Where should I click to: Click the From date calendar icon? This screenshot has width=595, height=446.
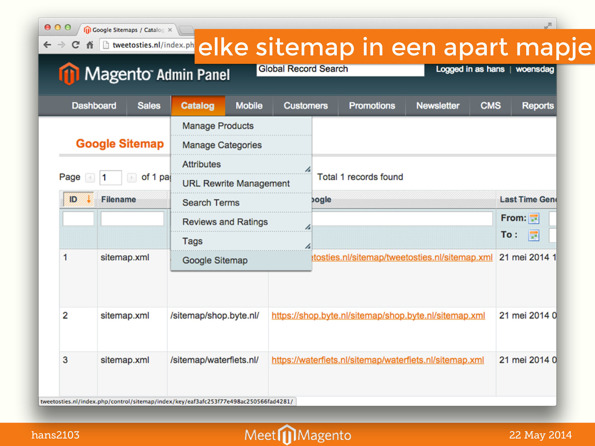click(x=534, y=219)
